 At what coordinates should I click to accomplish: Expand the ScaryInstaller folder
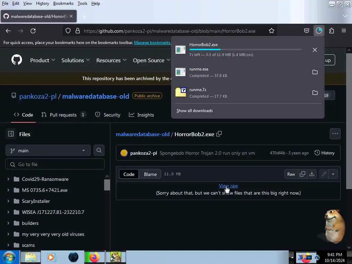[8, 201]
